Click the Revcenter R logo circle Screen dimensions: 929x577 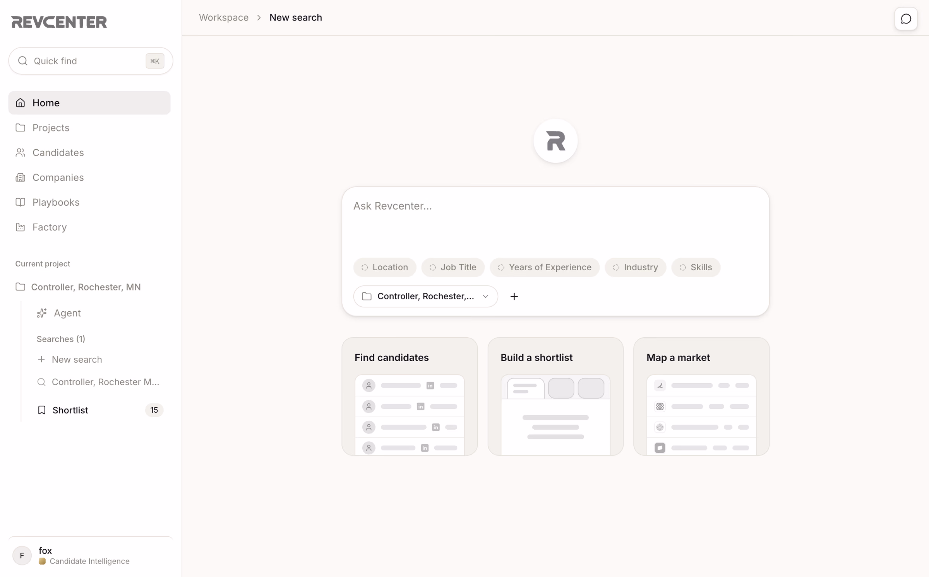pos(555,141)
